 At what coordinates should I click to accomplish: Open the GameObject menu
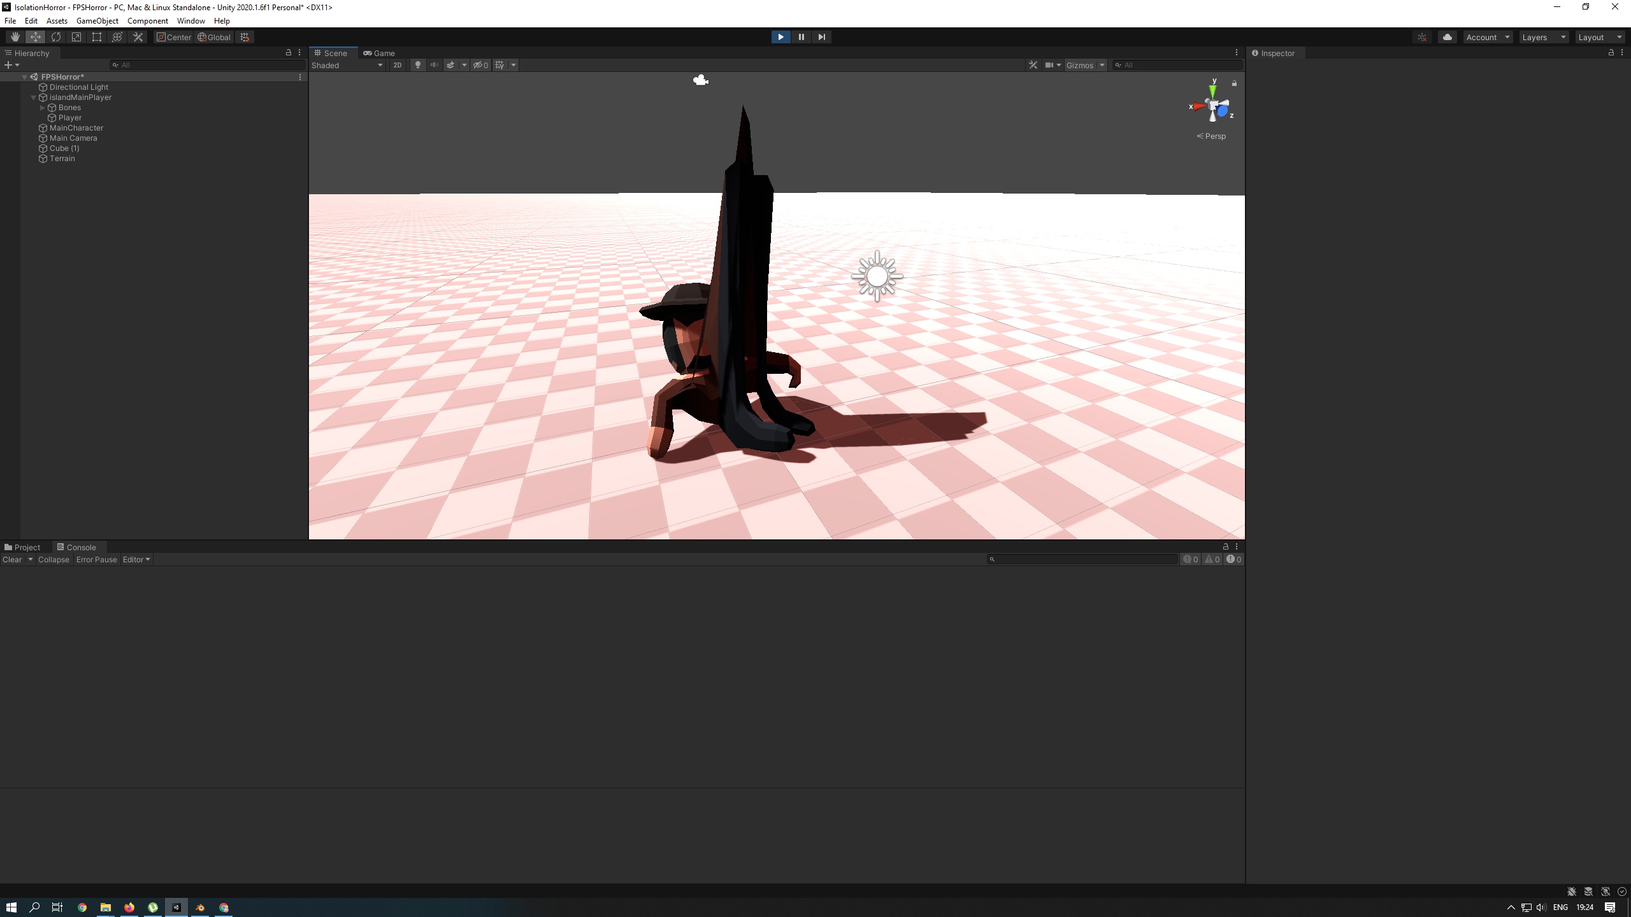97,21
